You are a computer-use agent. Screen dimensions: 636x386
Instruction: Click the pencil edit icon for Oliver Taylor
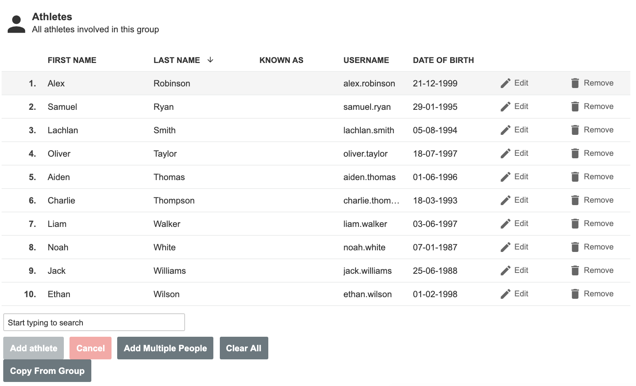coord(505,153)
